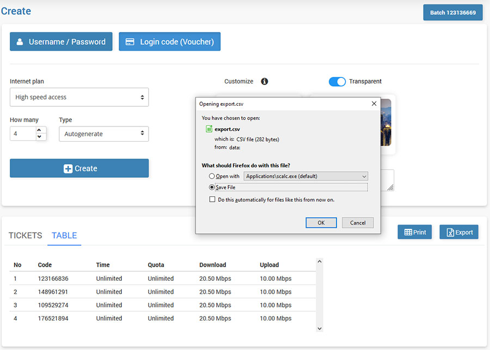Close the Opening export.csv dialog
The image size is (490, 350).
tap(373, 104)
